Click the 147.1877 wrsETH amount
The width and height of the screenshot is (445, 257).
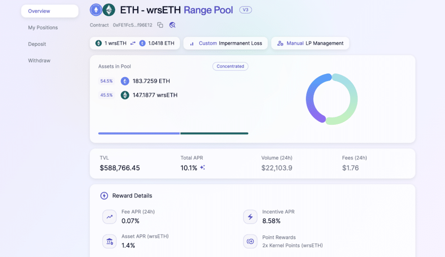pyautogui.click(x=155, y=95)
